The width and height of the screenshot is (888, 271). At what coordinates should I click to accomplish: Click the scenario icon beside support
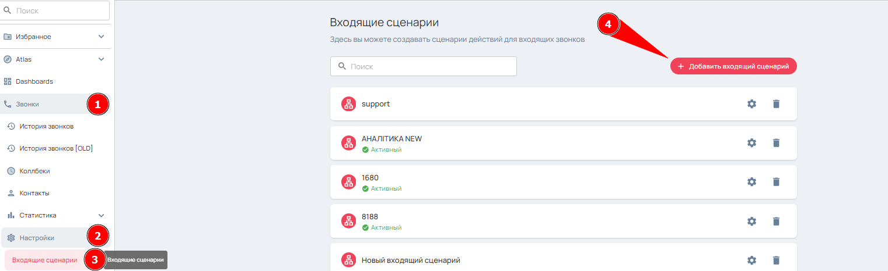(348, 104)
